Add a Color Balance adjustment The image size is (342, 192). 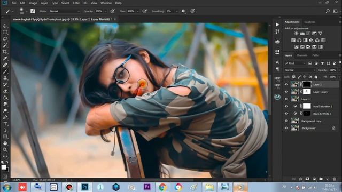pos(299,40)
